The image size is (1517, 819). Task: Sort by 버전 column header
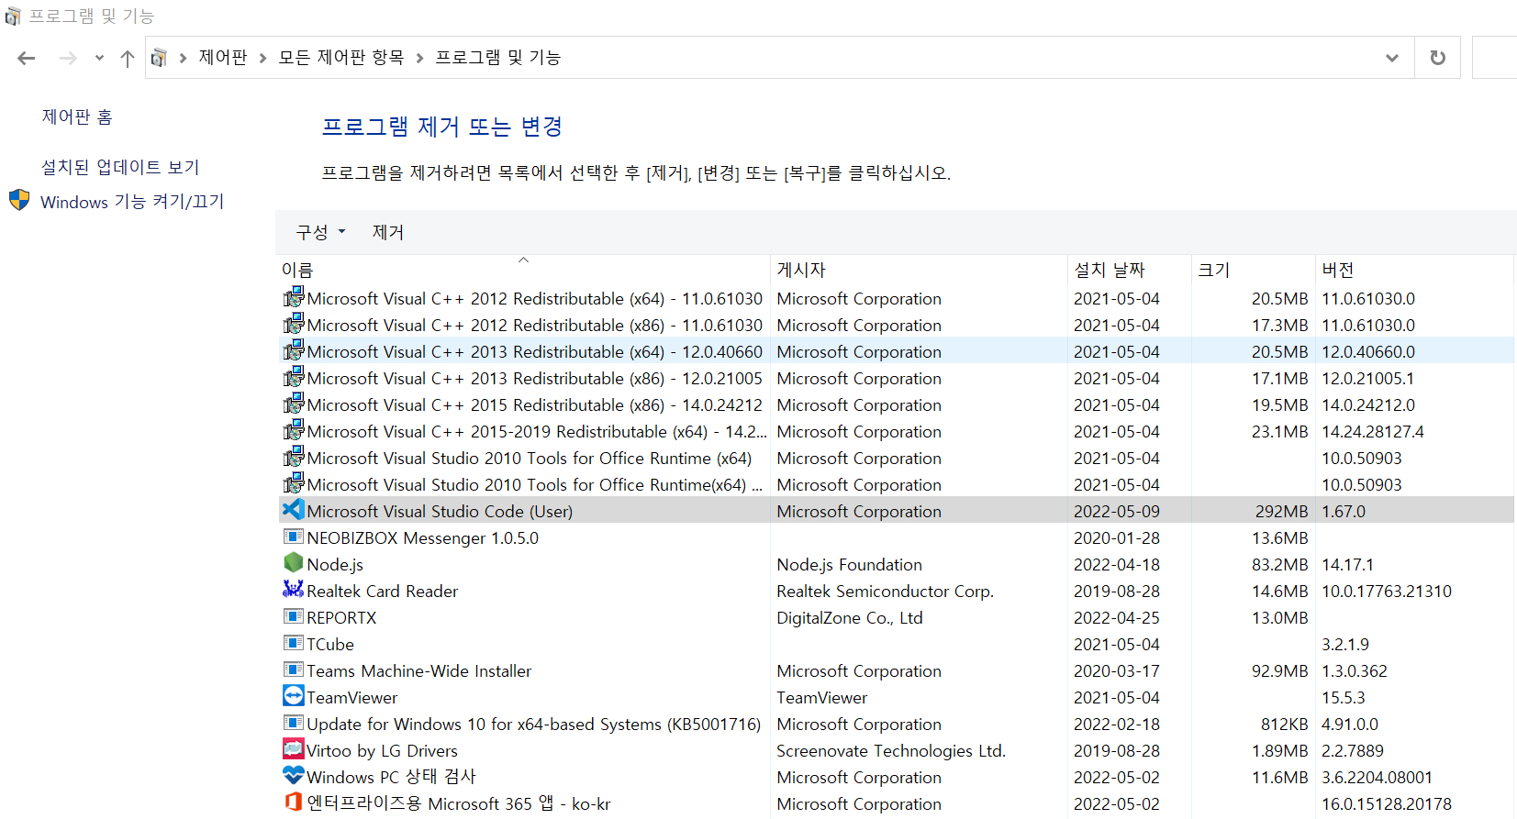(x=1414, y=270)
